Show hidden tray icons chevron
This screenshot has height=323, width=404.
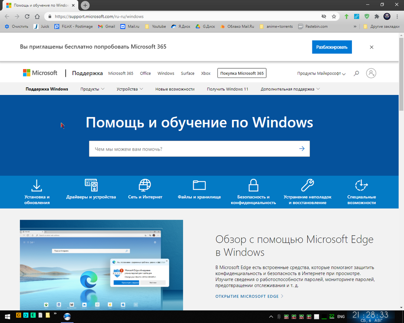click(271, 317)
